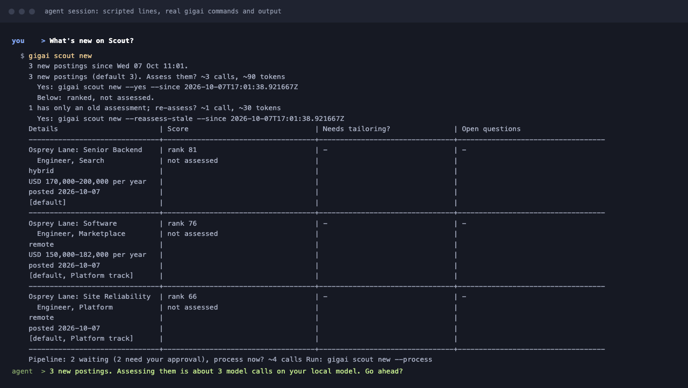The image size is (688, 388).
Task: Click the line 'Below: ranked, not assessed.'
Action: [96, 98]
